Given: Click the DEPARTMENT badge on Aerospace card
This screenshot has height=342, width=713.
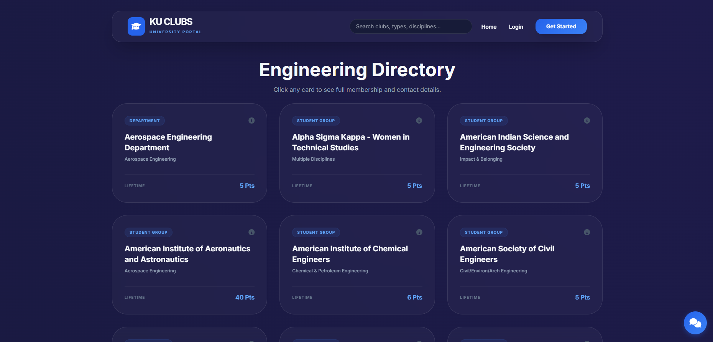Looking at the screenshot, I should [x=145, y=121].
